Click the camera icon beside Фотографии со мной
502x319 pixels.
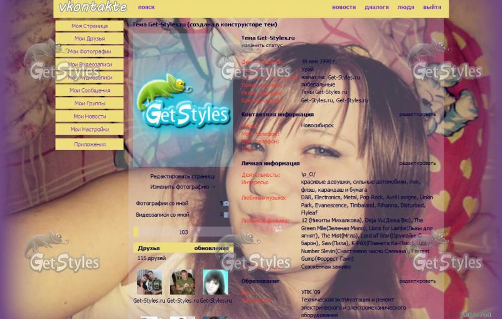227,203
